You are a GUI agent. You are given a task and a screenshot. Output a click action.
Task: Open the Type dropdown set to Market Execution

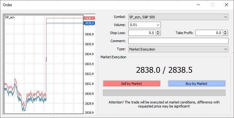pyautogui.click(x=178, y=49)
